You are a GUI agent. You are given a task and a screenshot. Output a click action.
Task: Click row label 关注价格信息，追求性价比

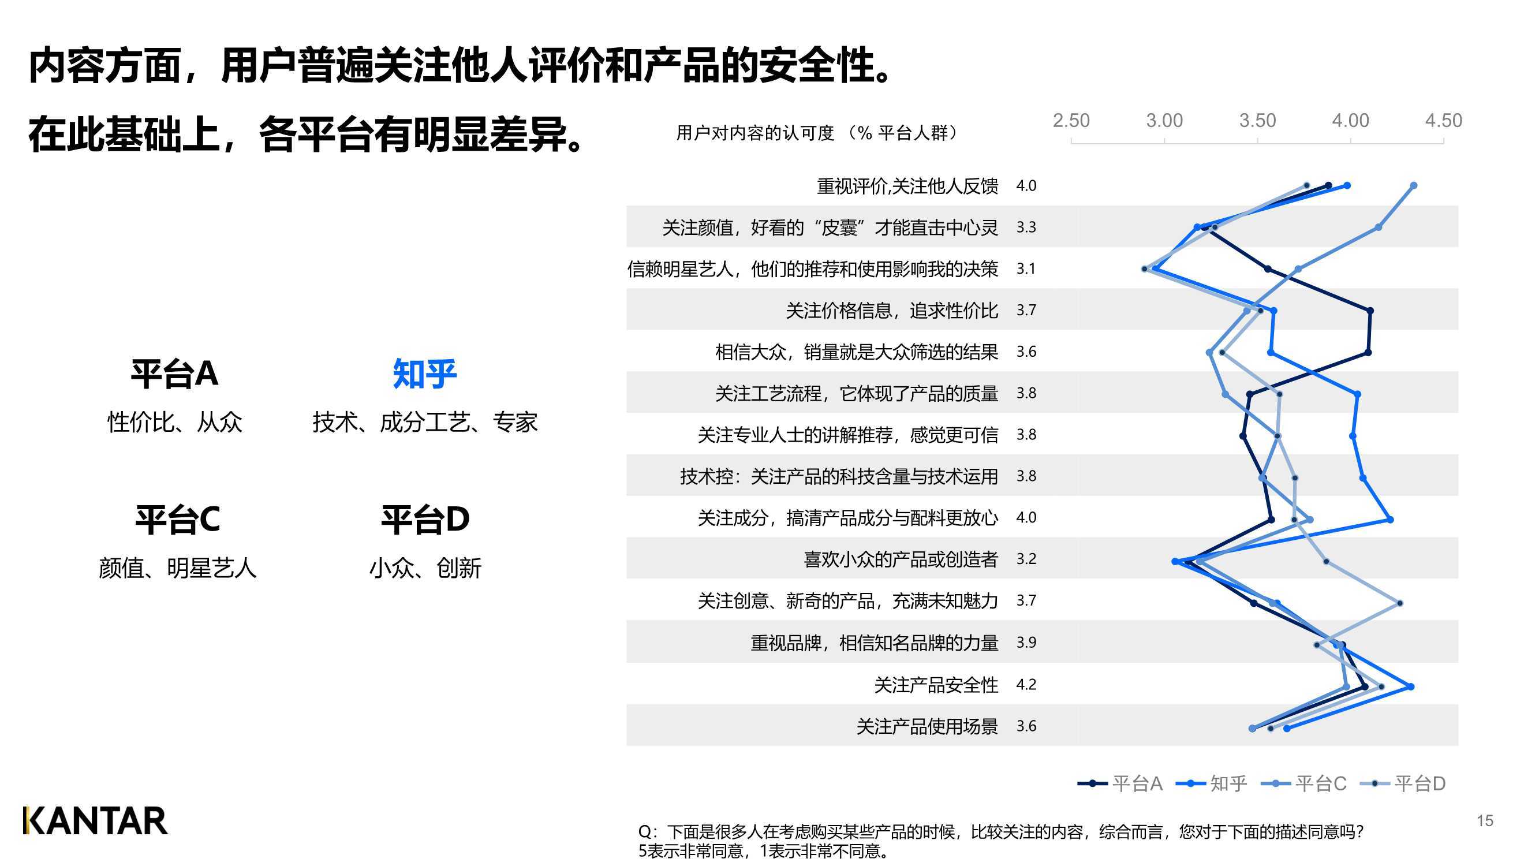pyautogui.click(x=892, y=310)
